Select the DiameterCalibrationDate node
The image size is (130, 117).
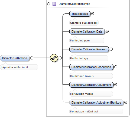pyautogui.click(x=87, y=31)
